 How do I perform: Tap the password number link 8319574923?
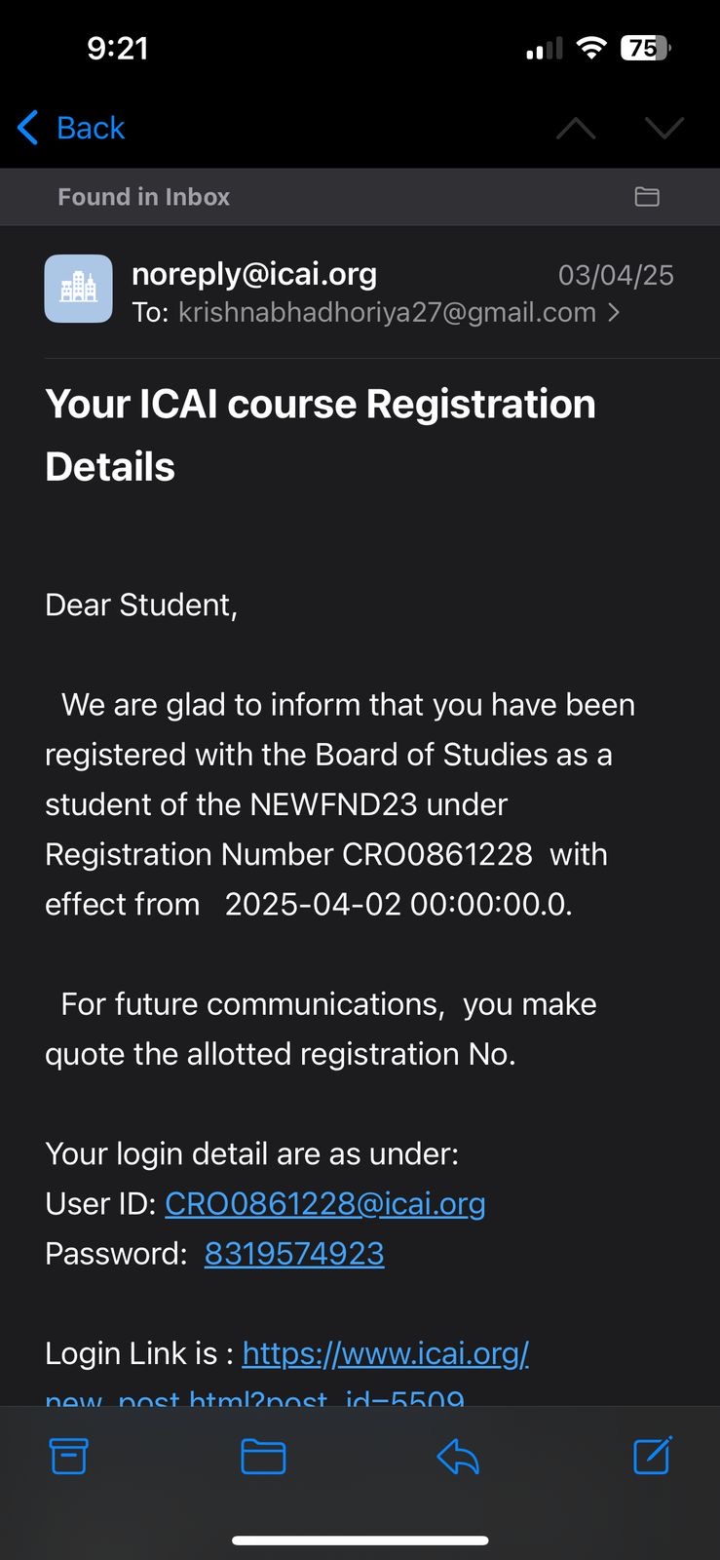(294, 1254)
